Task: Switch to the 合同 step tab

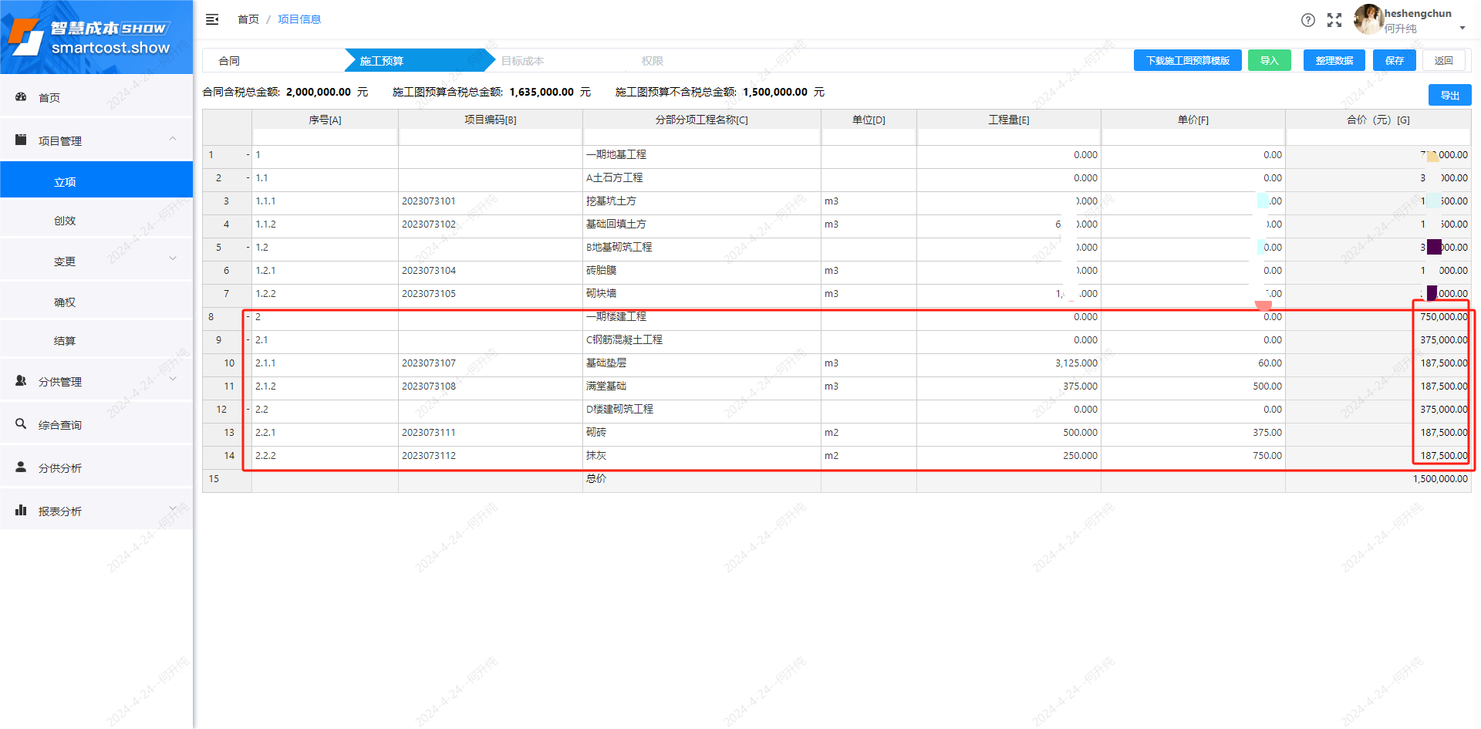Action: click(x=229, y=61)
